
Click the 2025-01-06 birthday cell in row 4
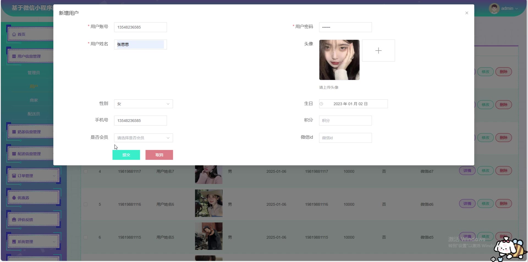click(276, 171)
